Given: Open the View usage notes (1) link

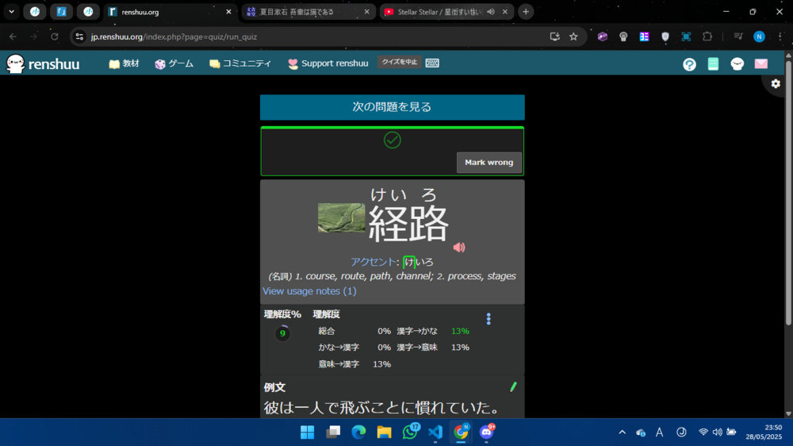Looking at the screenshot, I should tap(309, 291).
